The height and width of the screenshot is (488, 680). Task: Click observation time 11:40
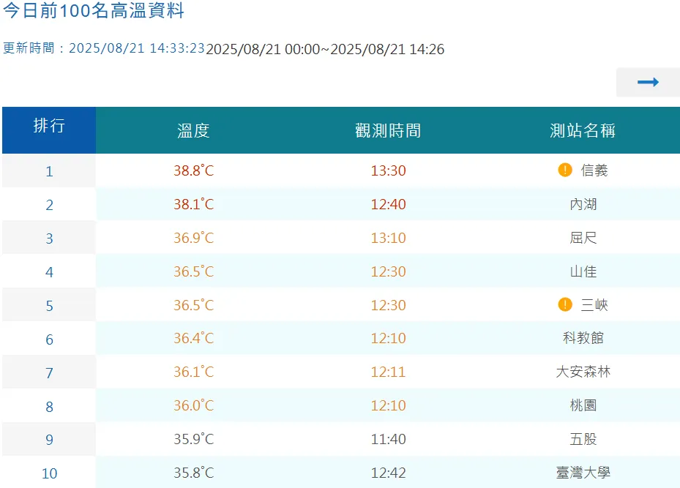388,439
